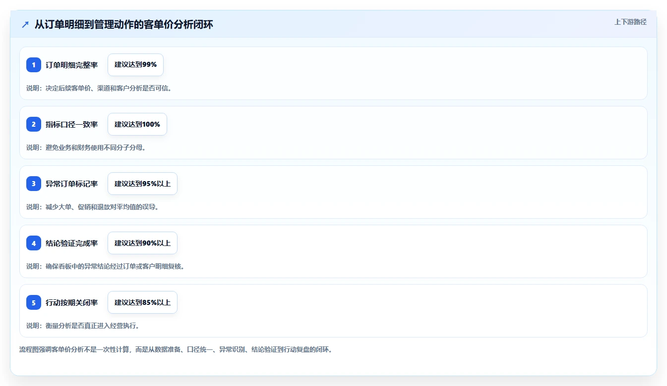Click the step 1 number badge
Image resolution: width=667 pixels, height=386 pixels.
coord(34,65)
